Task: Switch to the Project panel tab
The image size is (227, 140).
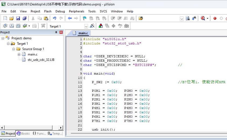Action: point(8,134)
